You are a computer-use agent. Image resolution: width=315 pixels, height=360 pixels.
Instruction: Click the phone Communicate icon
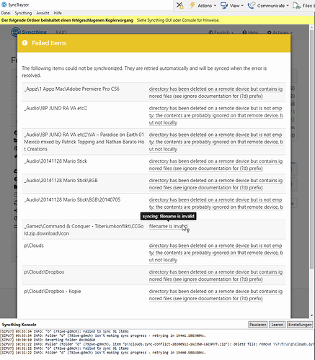coord(252,6)
